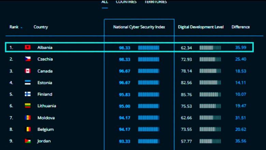This screenshot has height=150, width=266.
Task: Click Albania's cyber security index bar
Action: (x=149, y=48)
